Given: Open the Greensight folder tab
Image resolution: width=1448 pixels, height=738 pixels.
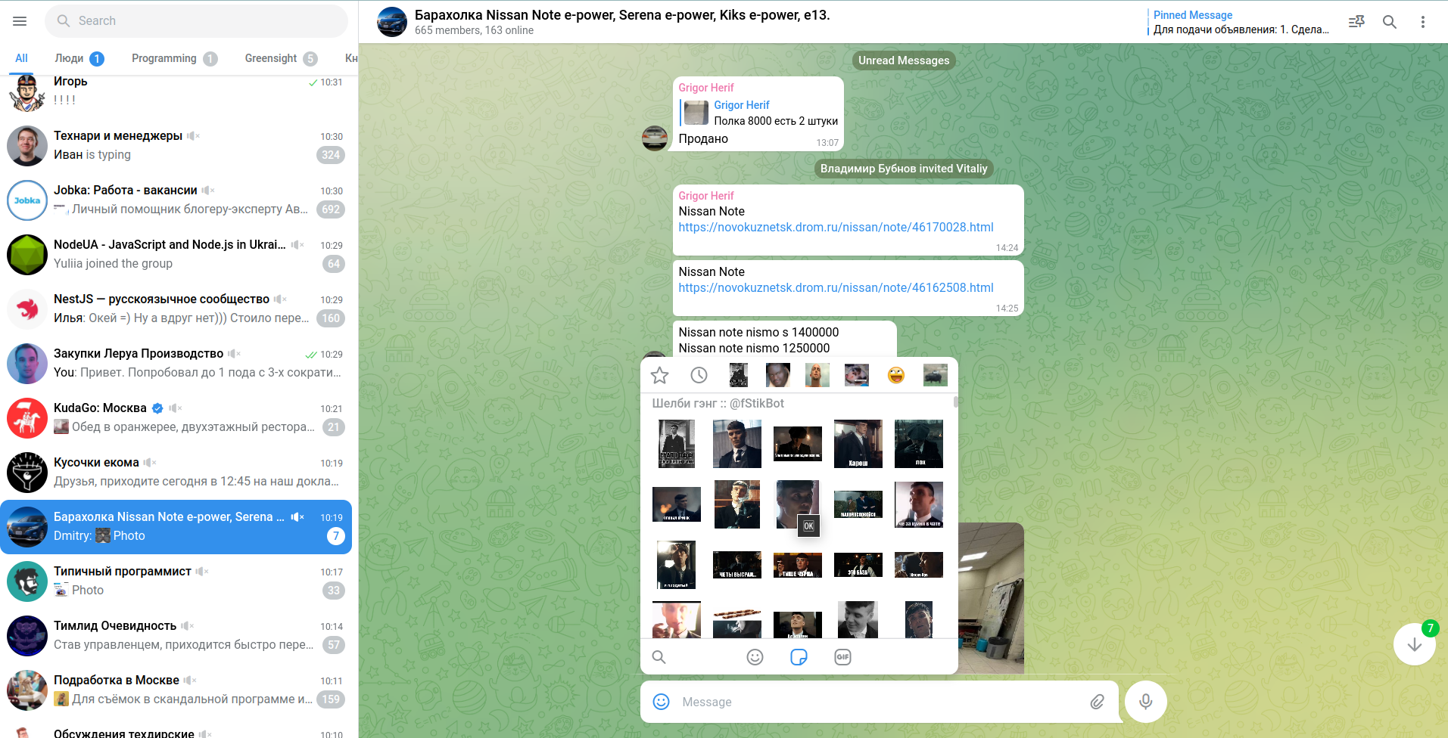Looking at the screenshot, I should [x=281, y=58].
